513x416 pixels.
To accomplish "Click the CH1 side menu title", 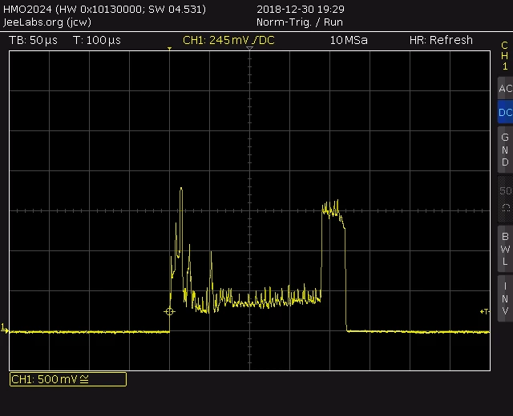I will coord(505,56).
